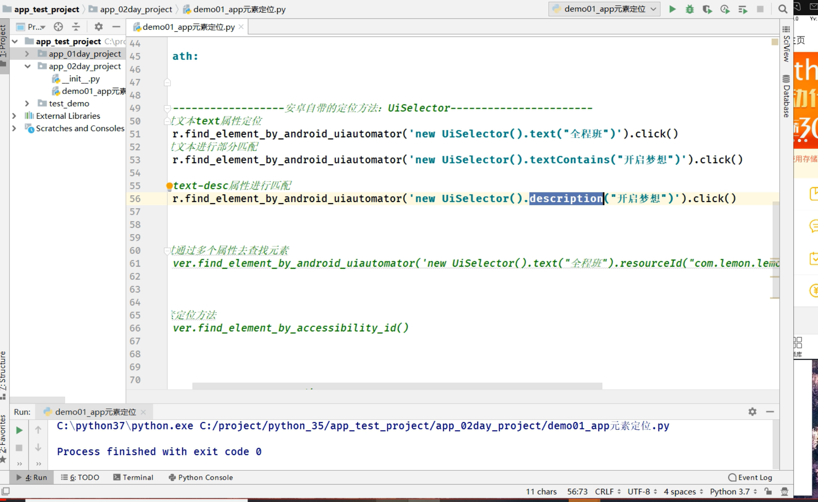Image resolution: width=818 pixels, height=502 pixels.
Task: Toggle the Project tool window side tab
Action: tap(3, 41)
